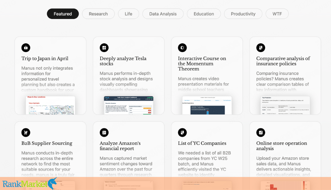Viewport: 331px width, 190px height.
Task: Switch to the Education tab
Action: click(x=204, y=14)
